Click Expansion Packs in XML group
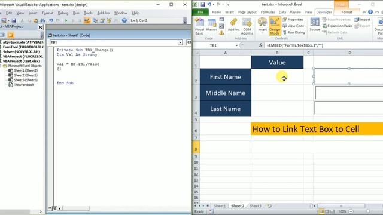The height and width of the screenshot is (215, 383). coord(338,26)
